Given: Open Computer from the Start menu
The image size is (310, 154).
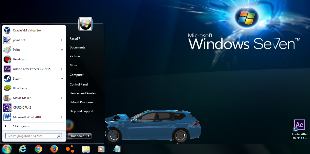Looking at the screenshot, I should pyautogui.click(x=77, y=75).
